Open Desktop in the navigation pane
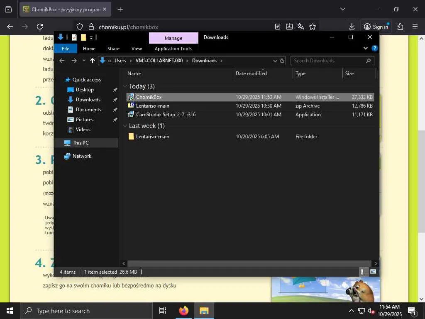Viewport: 425px width, 319px height. [x=85, y=90]
